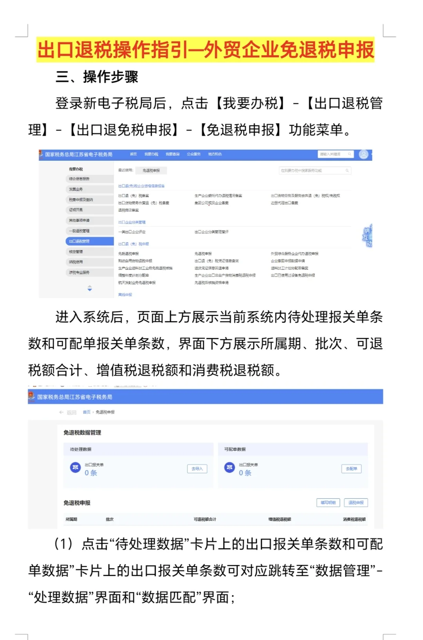Select 一般退税管理 in the sidebar
This screenshot has width=423, height=640.
[89, 231]
